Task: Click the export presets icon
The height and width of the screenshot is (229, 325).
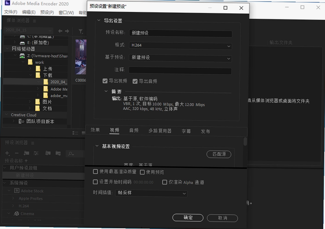Action: click(x=58, y=153)
